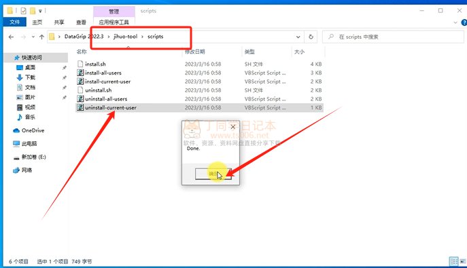467x268 pixels.
Task: Sort by 大小 column header
Action: click(x=299, y=52)
